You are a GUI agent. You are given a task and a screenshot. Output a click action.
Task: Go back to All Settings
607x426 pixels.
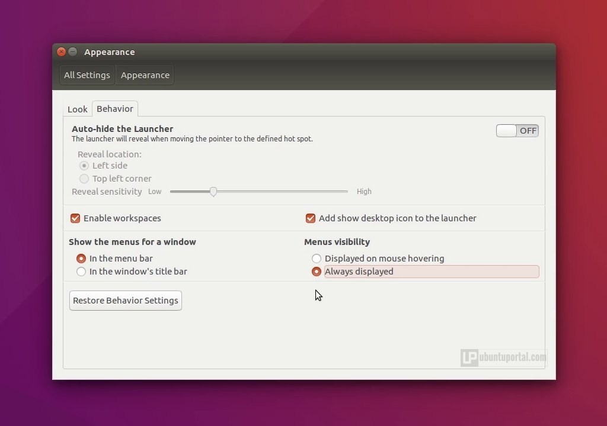tap(87, 75)
